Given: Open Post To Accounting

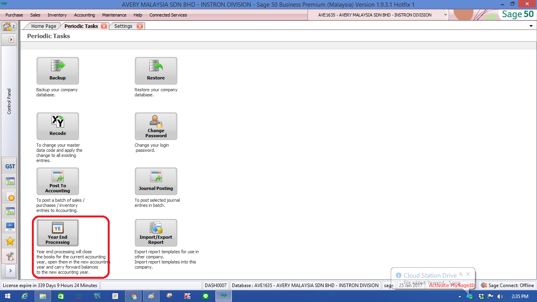Looking at the screenshot, I should point(58,181).
